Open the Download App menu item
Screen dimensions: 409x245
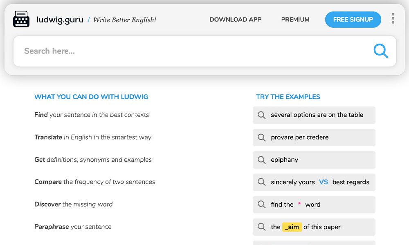pos(235,20)
